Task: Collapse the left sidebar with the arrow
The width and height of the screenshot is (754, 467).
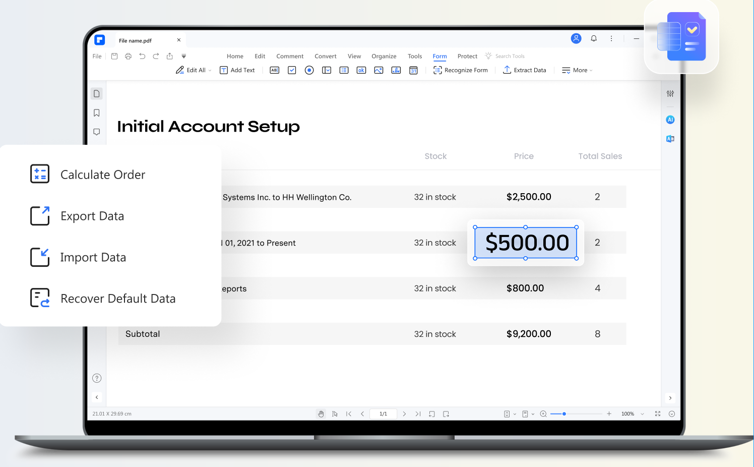Action: point(97,397)
